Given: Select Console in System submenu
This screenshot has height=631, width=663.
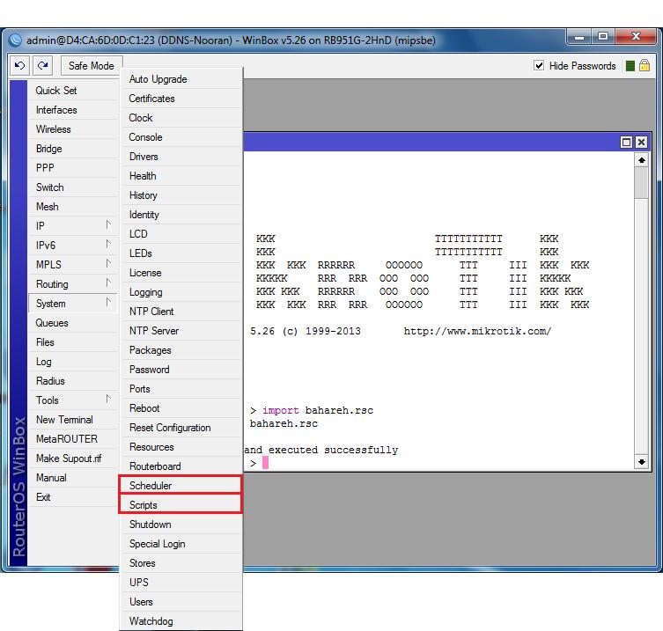Looking at the screenshot, I should tap(181, 137).
